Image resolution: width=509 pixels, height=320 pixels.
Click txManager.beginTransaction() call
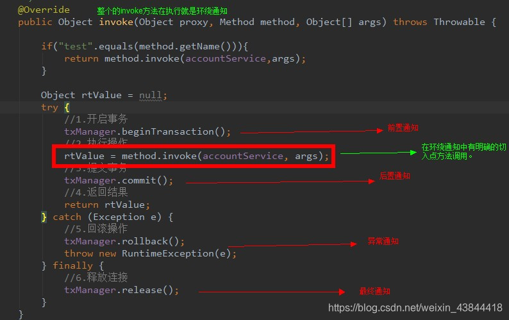(x=147, y=131)
